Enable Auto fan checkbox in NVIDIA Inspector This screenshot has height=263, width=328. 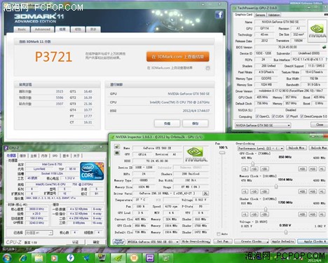(218, 234)
